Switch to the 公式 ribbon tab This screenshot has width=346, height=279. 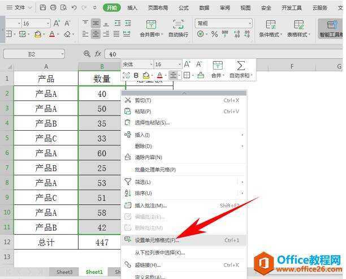[x=184, y=8]
